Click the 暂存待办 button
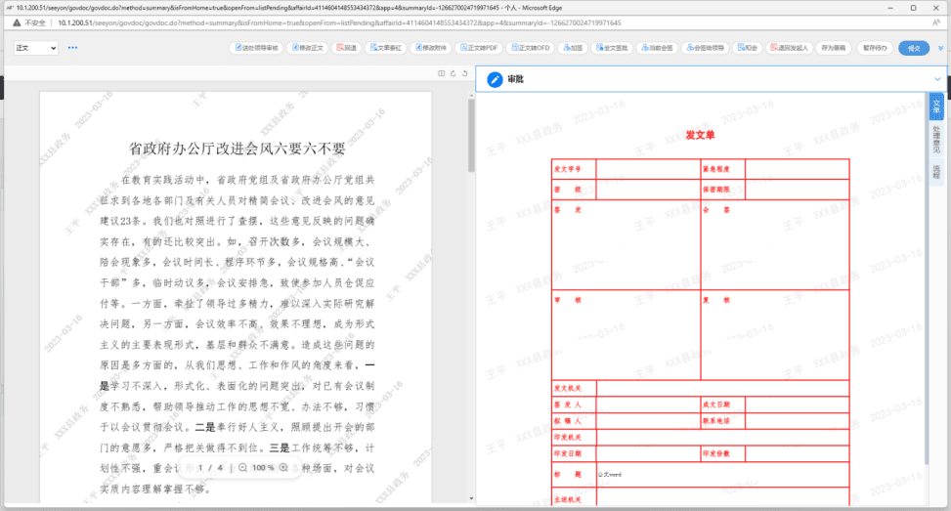Image resolution: width=951 pixels, height=511 pixels. click(875, 48)
